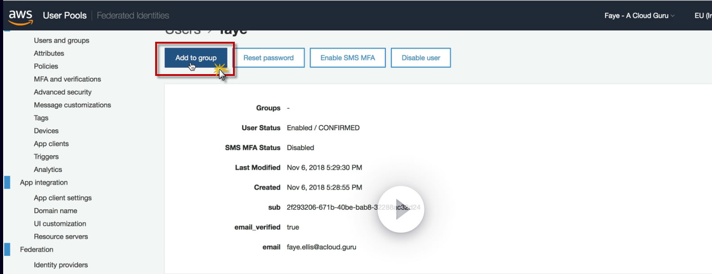Select the Attributes sidebar item
Image resolution: width=712 pixels, height=274 pixels.
point(49,53)
